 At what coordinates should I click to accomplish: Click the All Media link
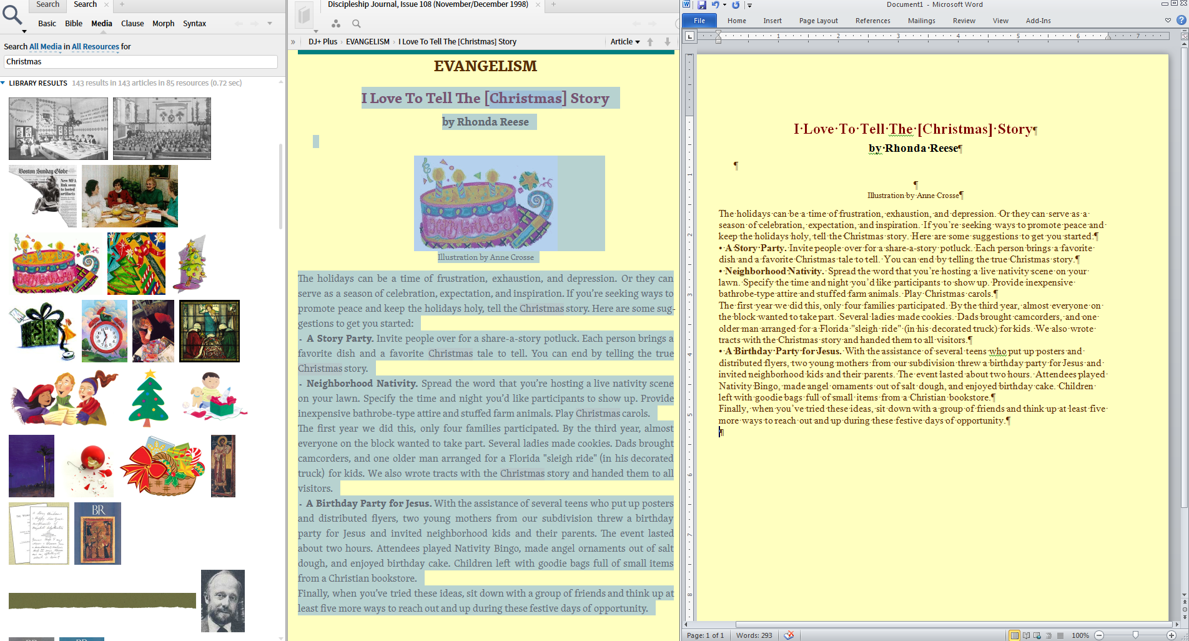(46, 47)
